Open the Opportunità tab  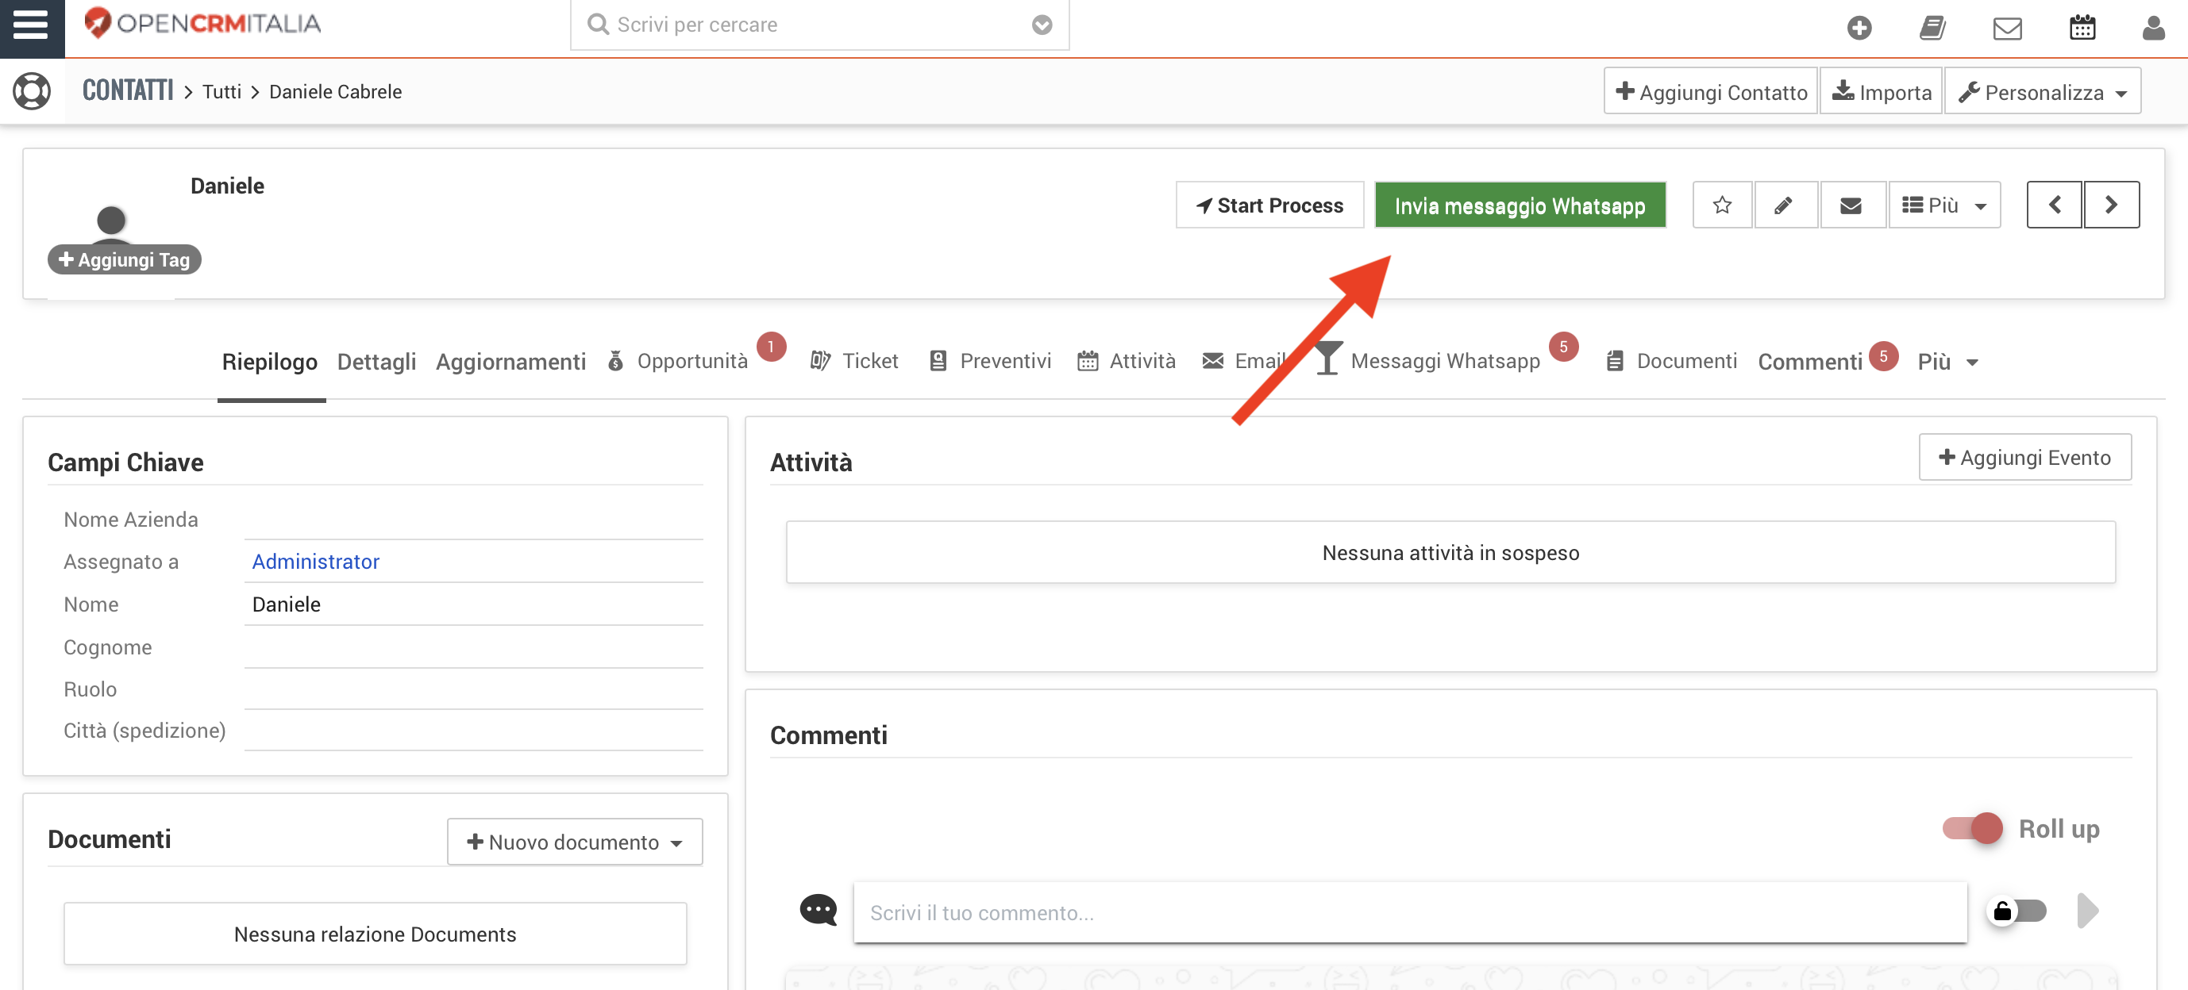click(x=678, y=361)
